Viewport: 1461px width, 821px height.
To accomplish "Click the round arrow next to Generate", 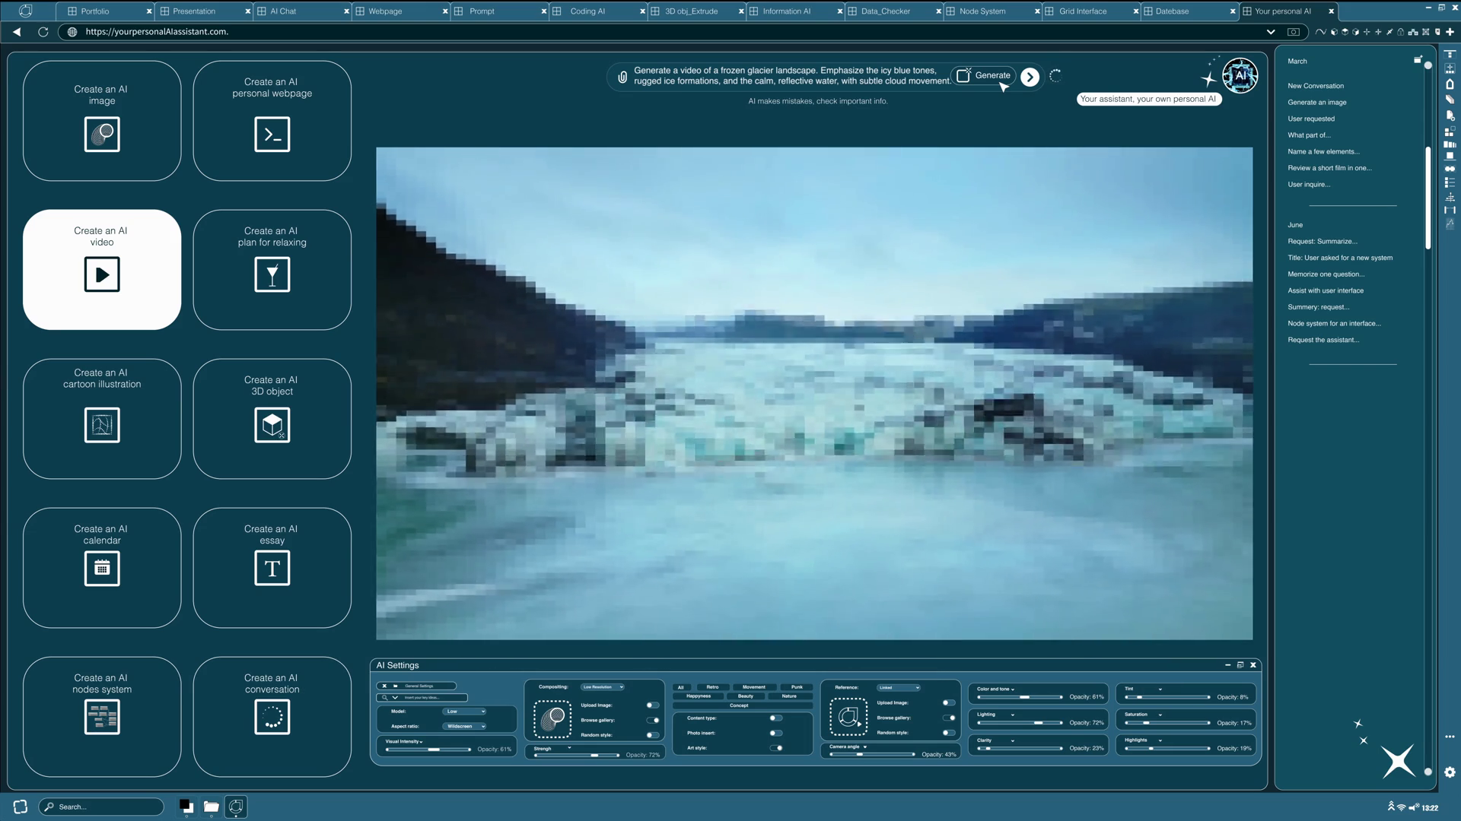I will click(1030, 77).
